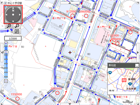Image resolution: width=140 pixels, height=105 pixels.
Task: Click the top-right corner diagonal arrow
Action: tap(138, 3)
